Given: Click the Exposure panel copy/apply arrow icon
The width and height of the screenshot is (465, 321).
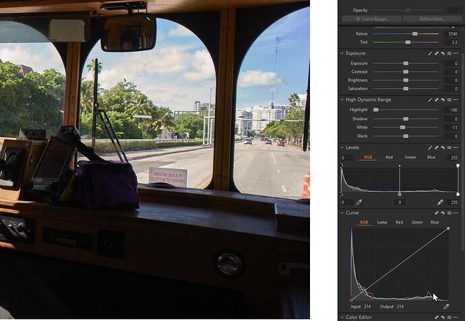Looking at the screenshot, I should click(x=437, y=53).
